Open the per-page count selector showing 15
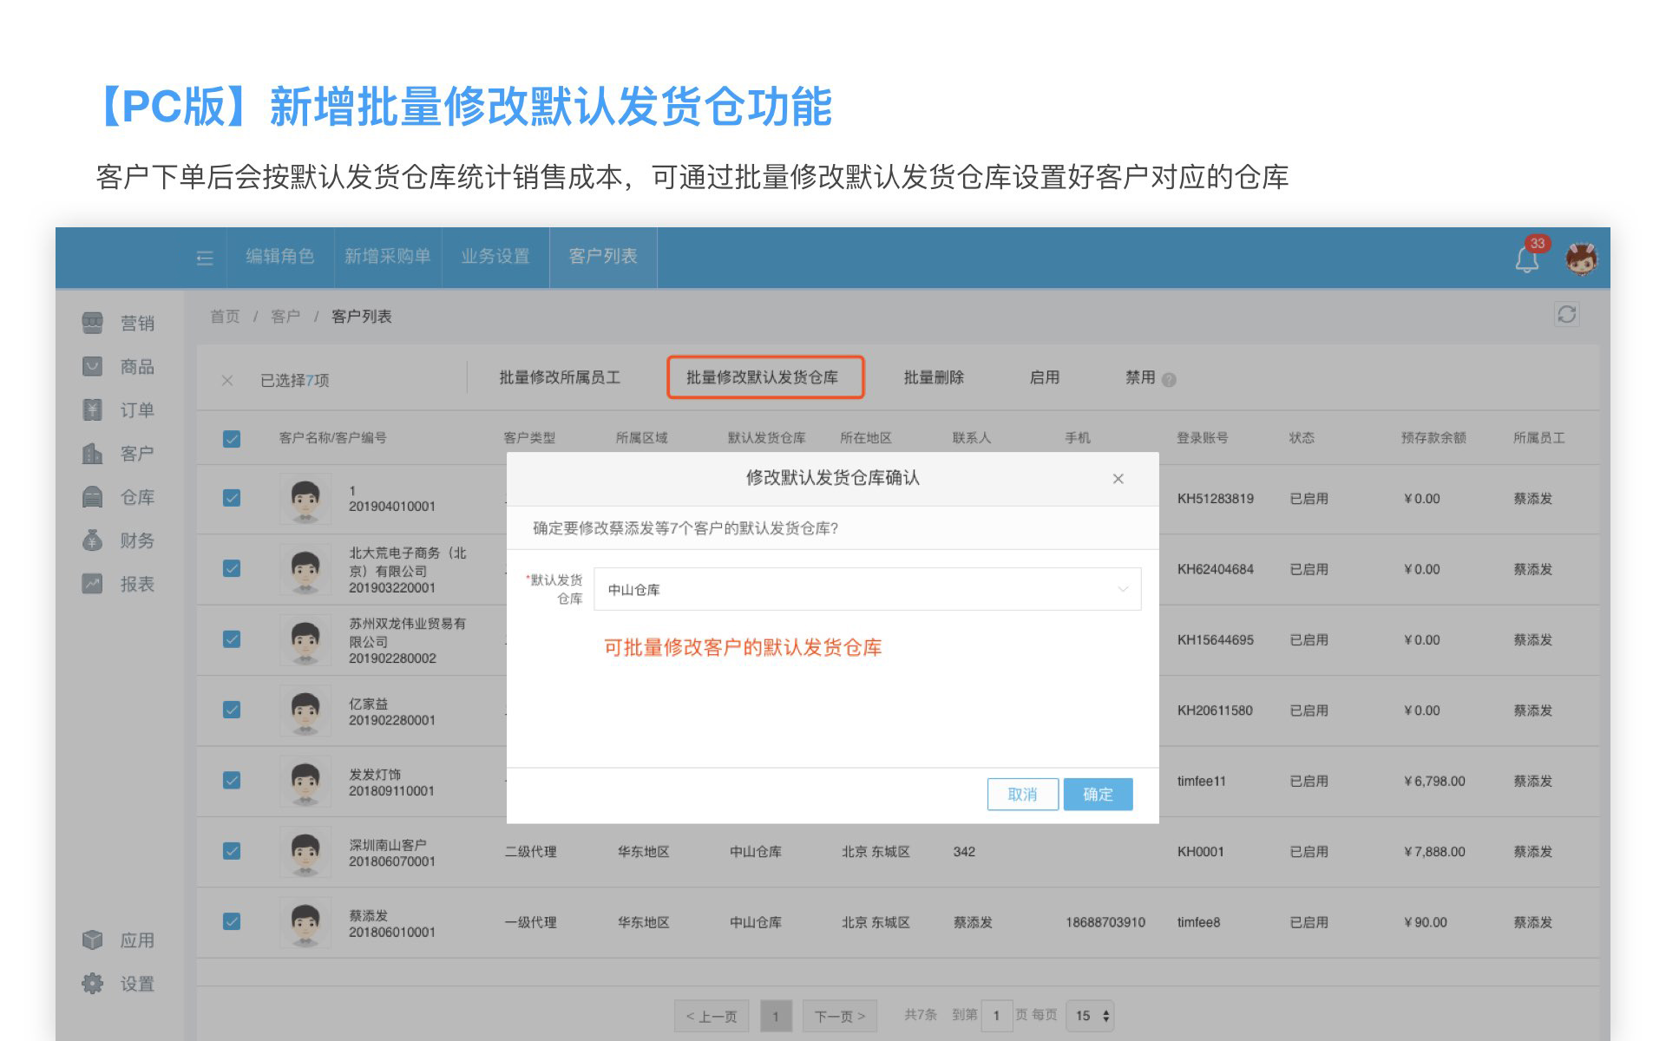The image size is (1666, 1041). [x=1091, y=1016]
